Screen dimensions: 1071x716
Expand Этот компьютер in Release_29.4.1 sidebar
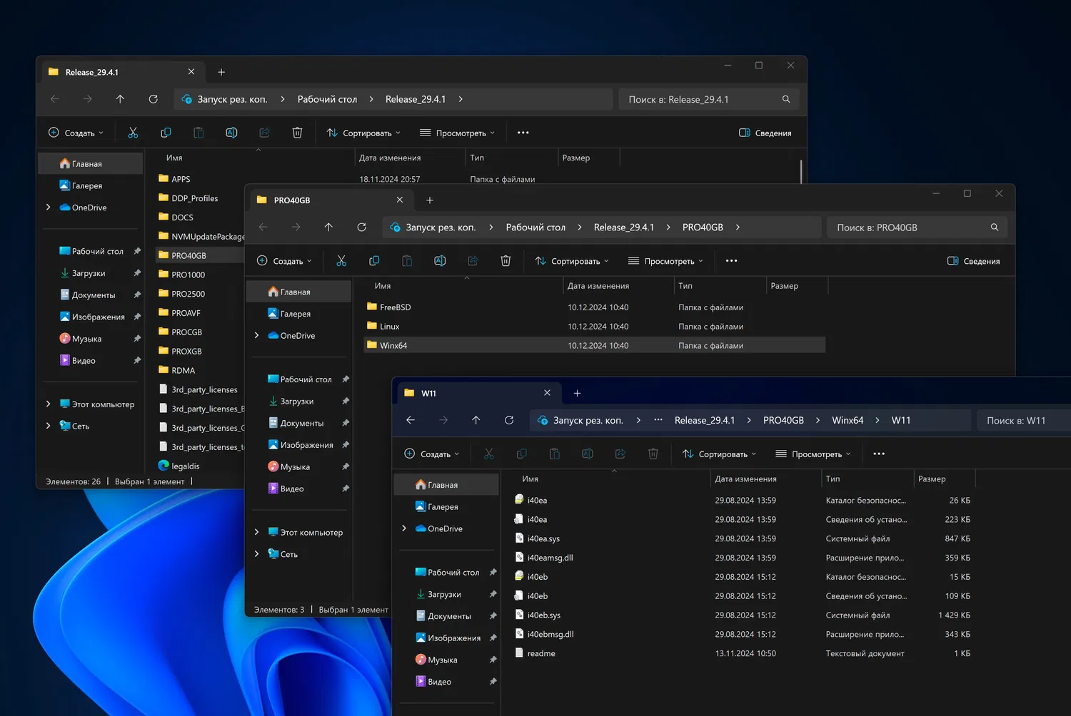pos(48,404)
